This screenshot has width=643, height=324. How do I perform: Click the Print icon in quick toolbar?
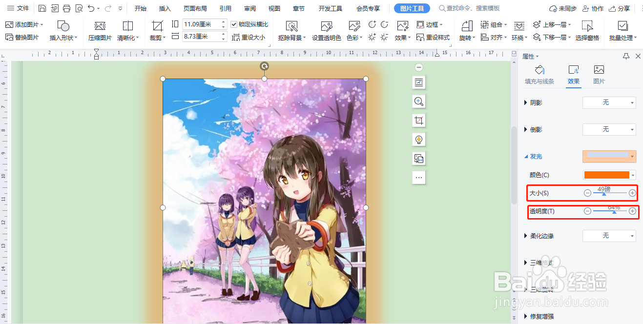(67, 8)
